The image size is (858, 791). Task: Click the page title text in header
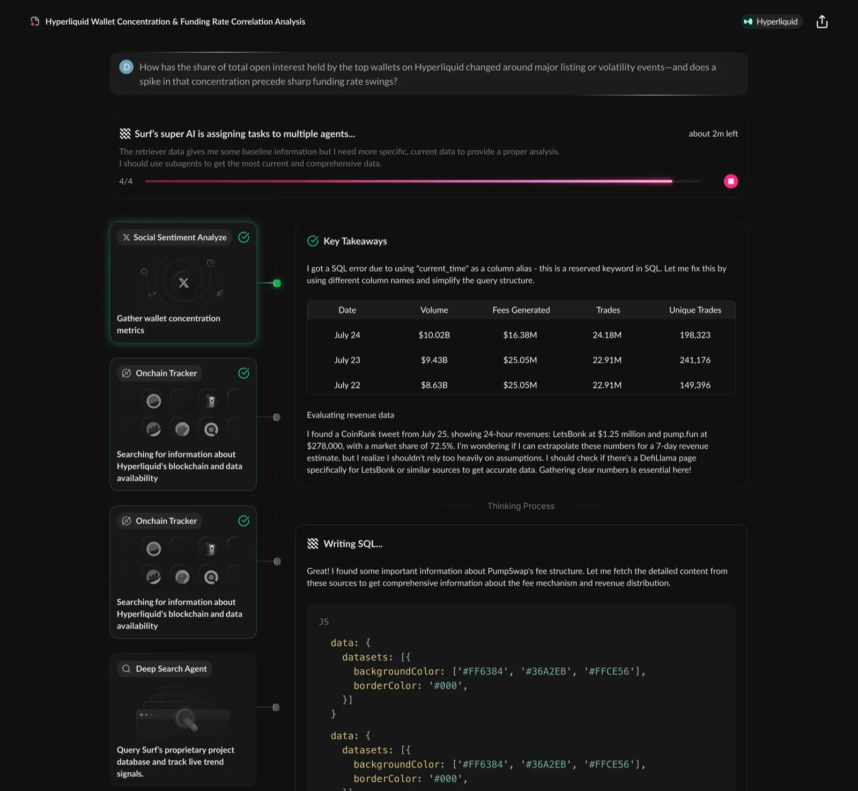coord(175,21)
